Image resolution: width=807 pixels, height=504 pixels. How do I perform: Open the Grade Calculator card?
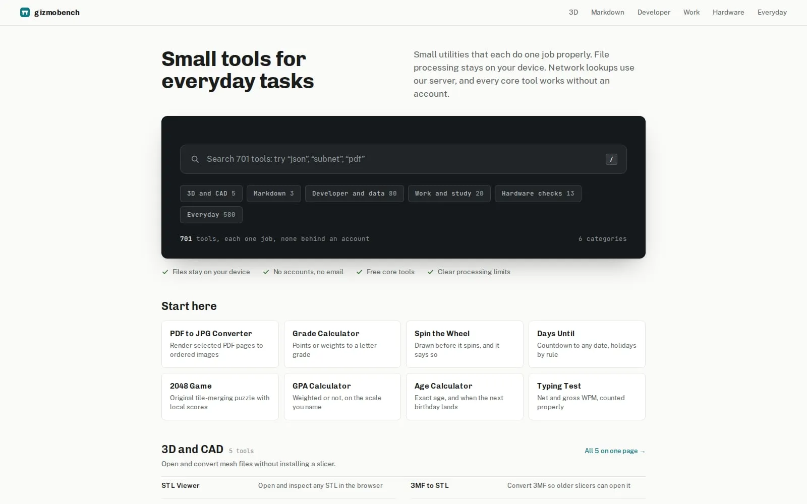(x=342, y=344)
